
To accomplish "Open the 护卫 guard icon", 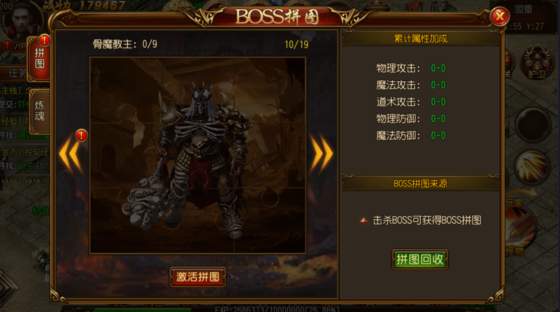I will [x=537, y=62].
